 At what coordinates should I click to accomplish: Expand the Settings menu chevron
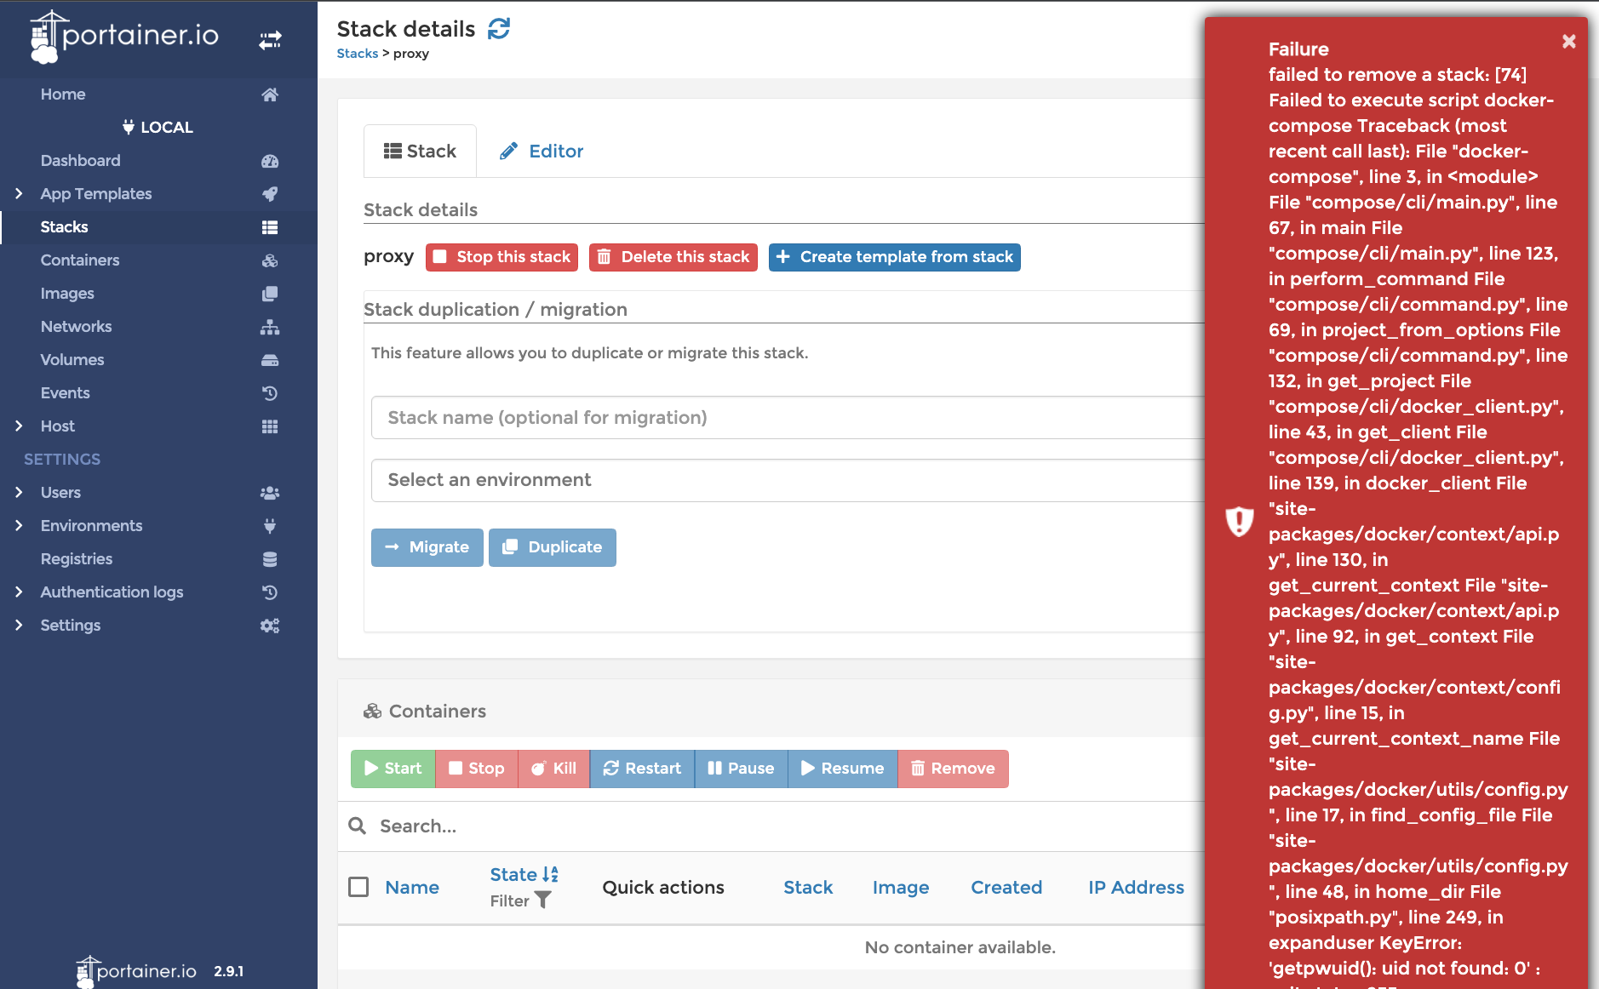coord(19,626)
